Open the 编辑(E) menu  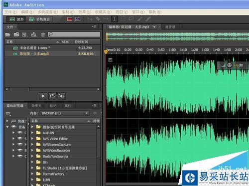pos(27,12)
